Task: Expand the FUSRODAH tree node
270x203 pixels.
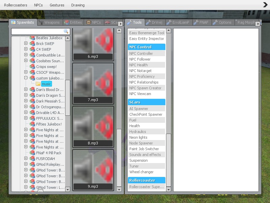Action: pos(26,159)
